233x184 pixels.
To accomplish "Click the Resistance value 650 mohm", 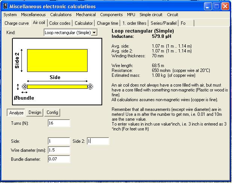I will click(161, 70).
